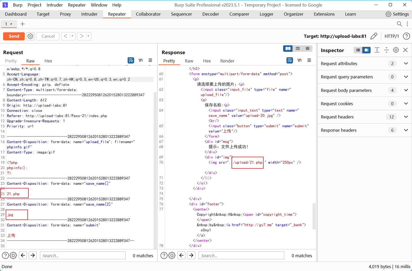
Task: Expand Request query parameters section
Action: point(364,77)
